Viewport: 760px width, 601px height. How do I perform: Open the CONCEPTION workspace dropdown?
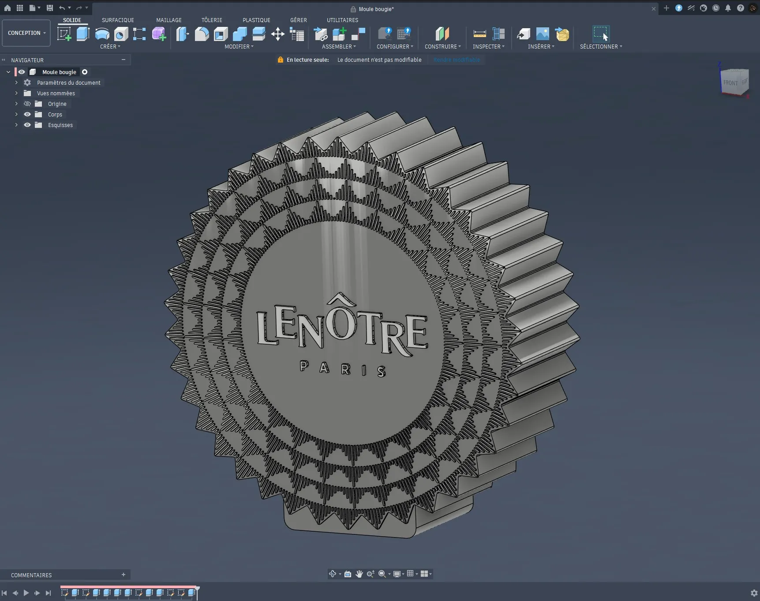tap(26, 33)
